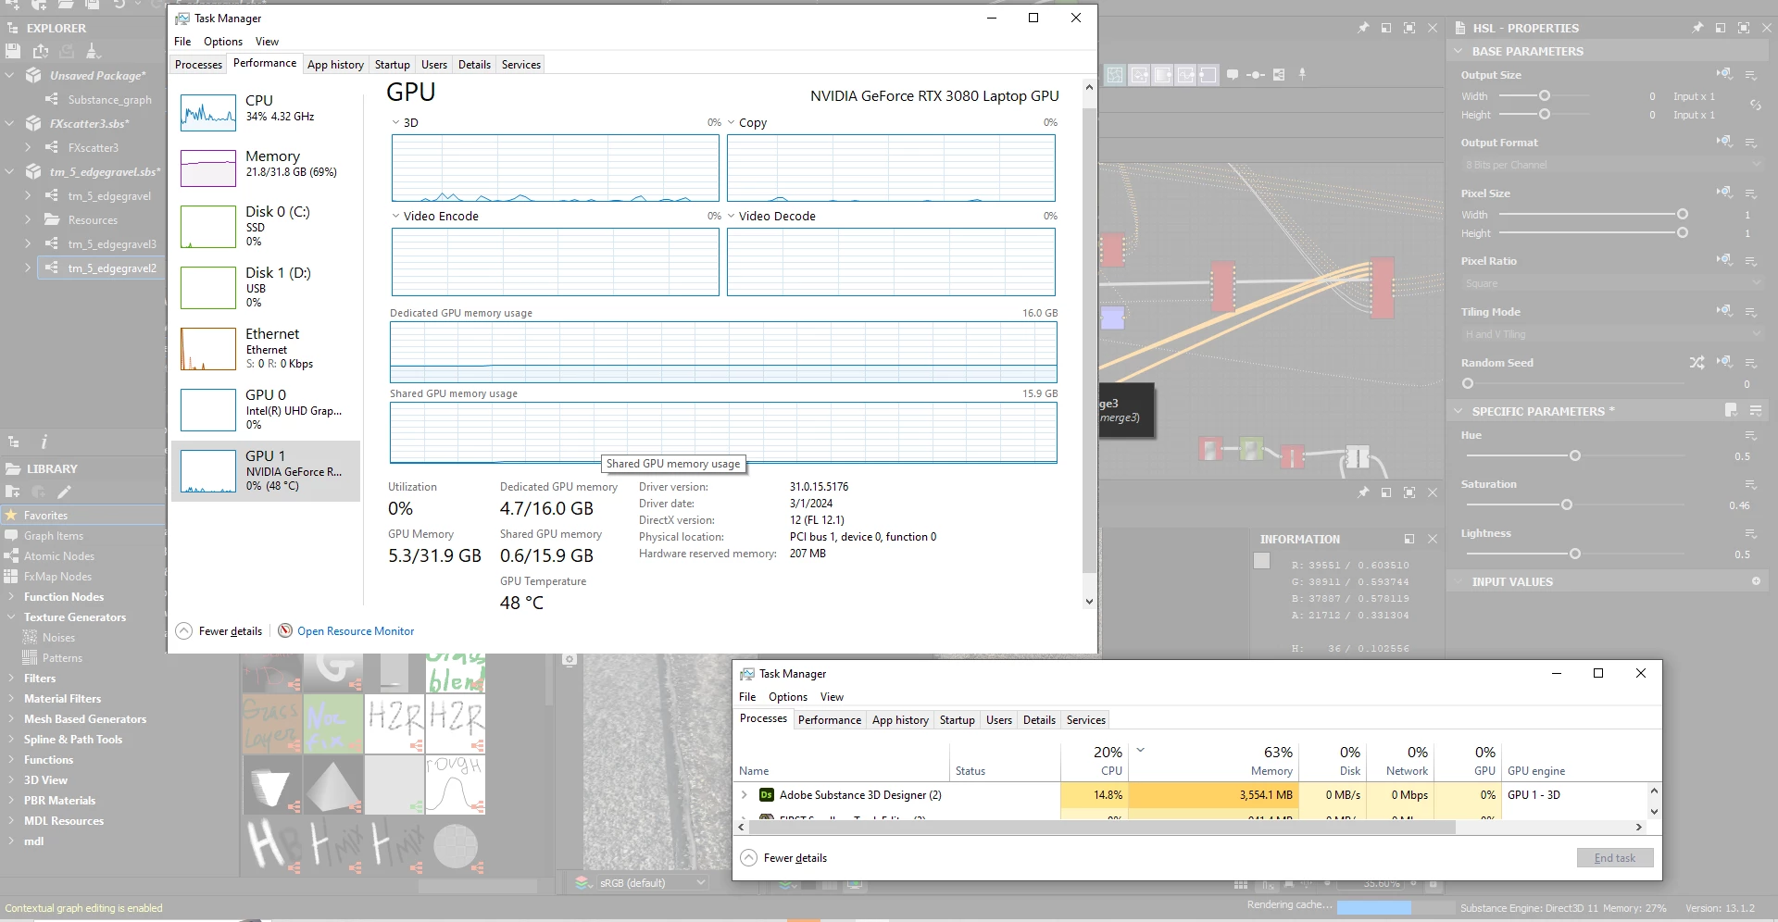Select the GPU 0 Intel UHD Graphics item
The width and height of the screenshot is (1778, 922).
click(x=266, y=409)
